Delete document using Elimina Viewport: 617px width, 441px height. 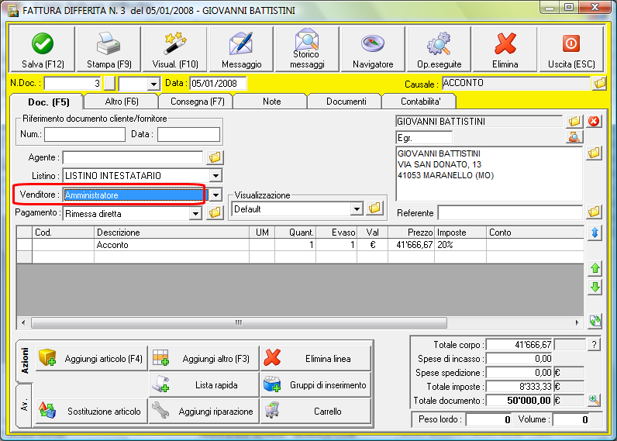(505, 50)
